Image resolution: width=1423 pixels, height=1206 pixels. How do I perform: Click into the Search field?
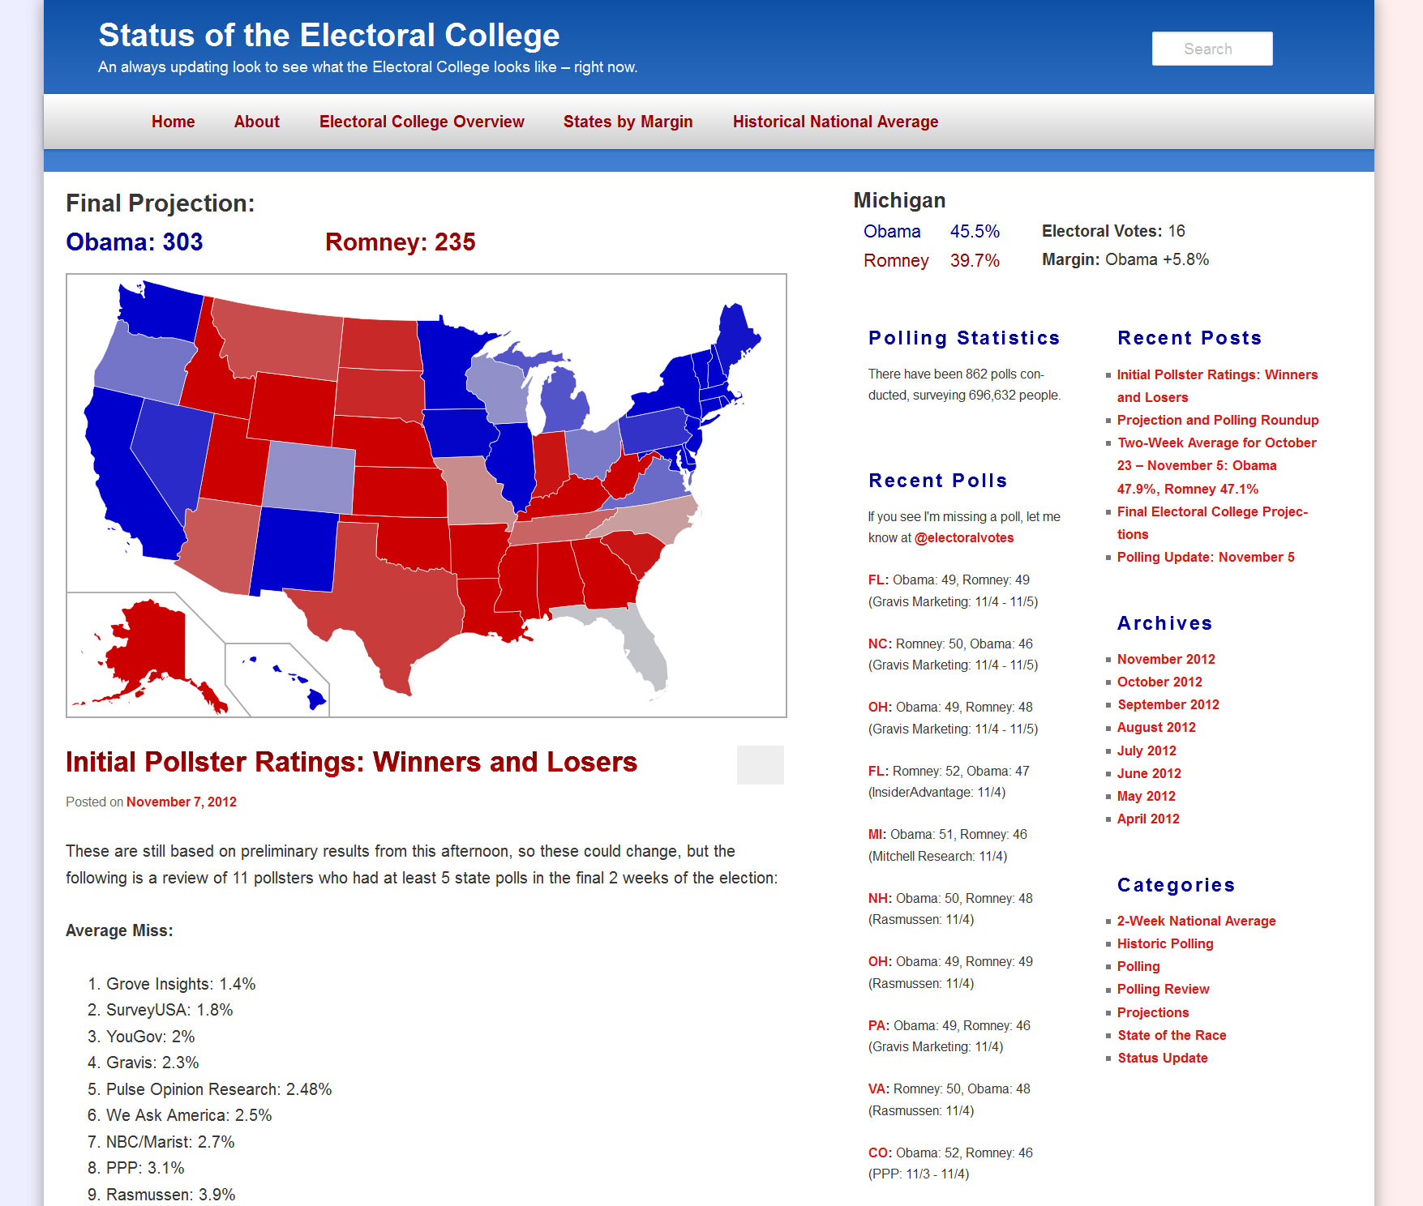pyautogui.click(x=1211, y=49)
